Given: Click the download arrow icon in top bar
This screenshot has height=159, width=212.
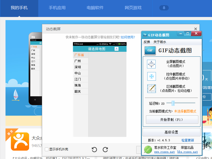Looking at the screenshot, I should pos(164,8).
